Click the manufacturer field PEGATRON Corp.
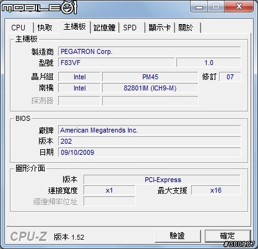The height and width of the screenshot is (249, 258). click(150, 51)
